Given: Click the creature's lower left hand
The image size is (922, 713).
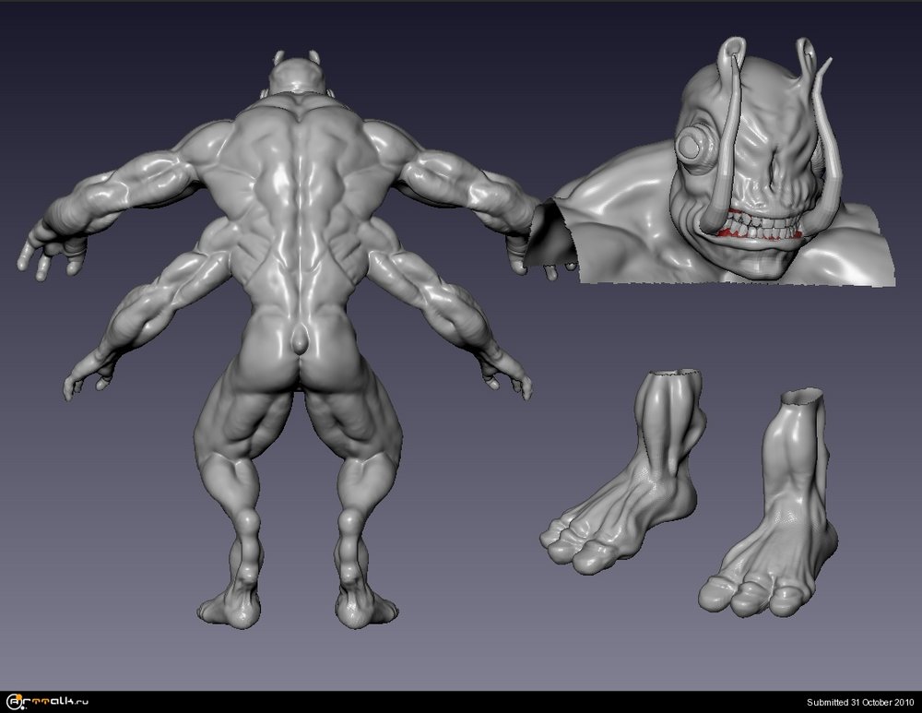Looking at the screenshot, I should pos(85,376).
